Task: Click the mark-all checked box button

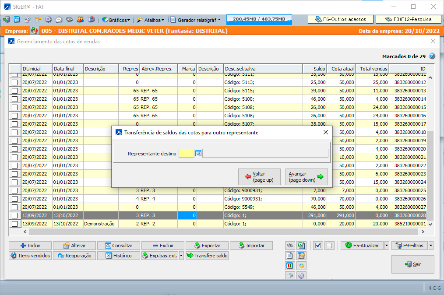Action: pos(318,246)
